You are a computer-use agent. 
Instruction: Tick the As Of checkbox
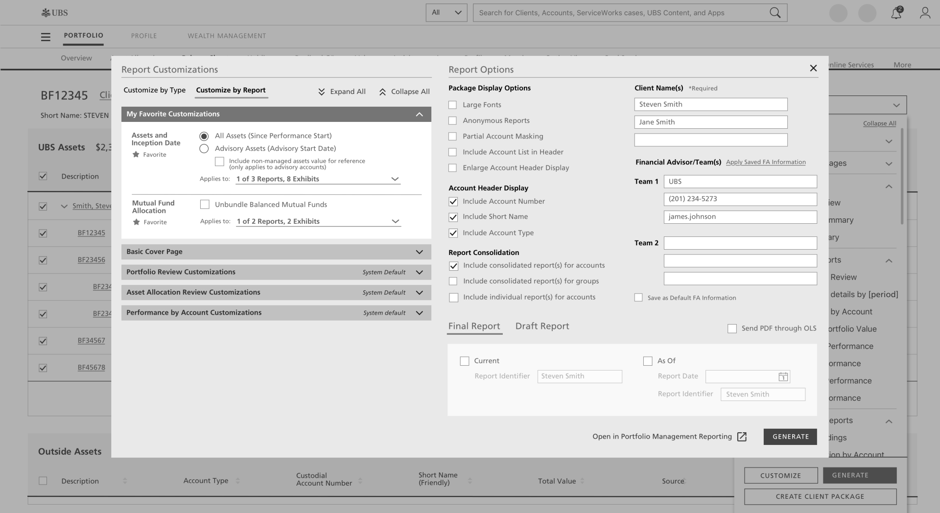point(648,361)
